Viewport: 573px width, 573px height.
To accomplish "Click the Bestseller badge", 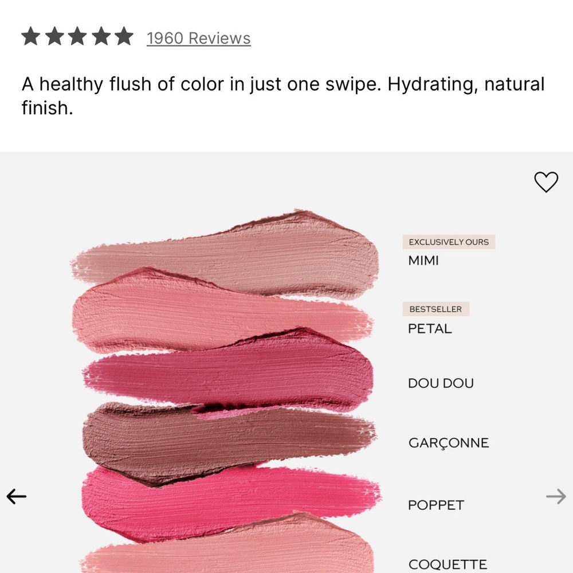I will coord(435,309).
